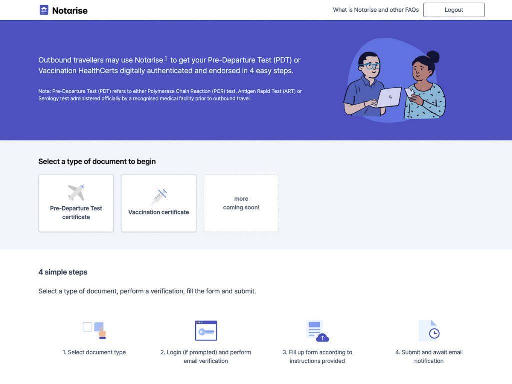Click the login key window icon
Screen dimensions: 512x384
(206, 331)
